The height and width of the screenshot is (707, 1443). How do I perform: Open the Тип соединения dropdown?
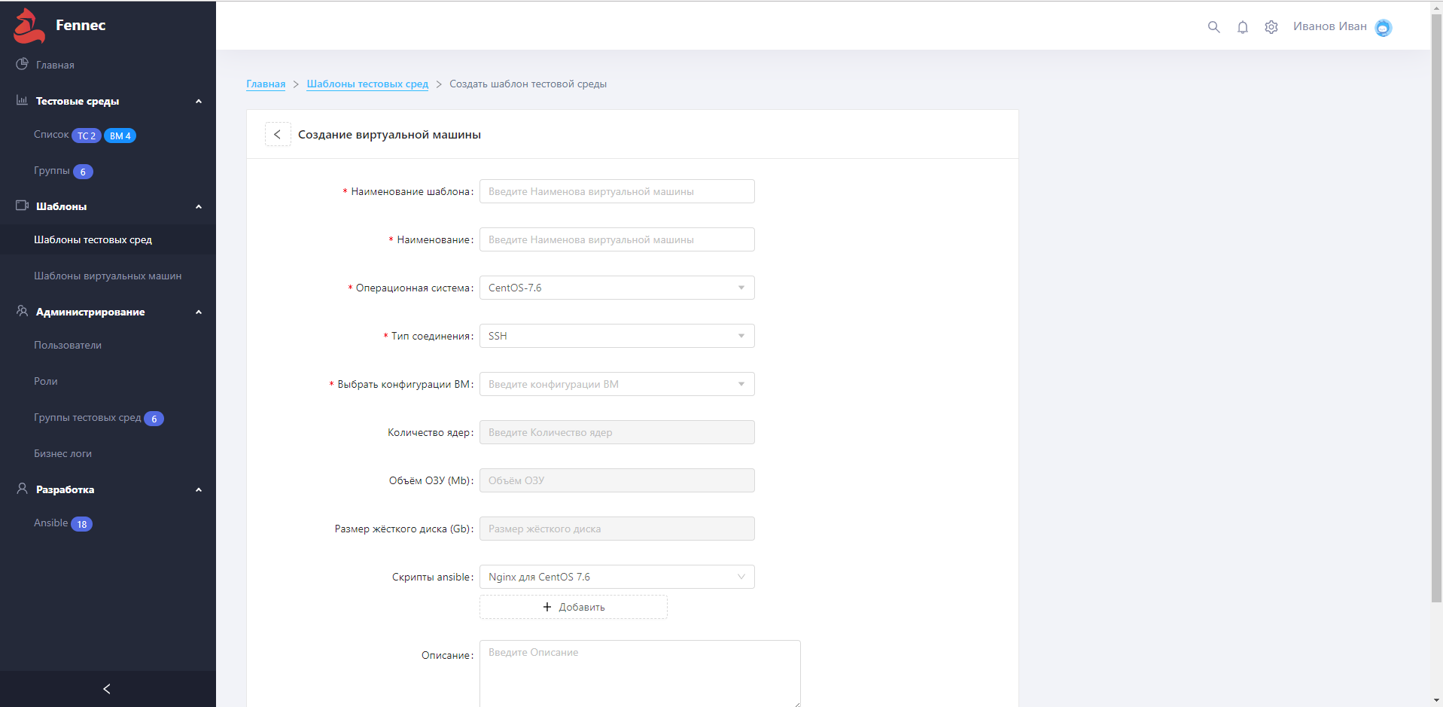[x=617, y=336]
